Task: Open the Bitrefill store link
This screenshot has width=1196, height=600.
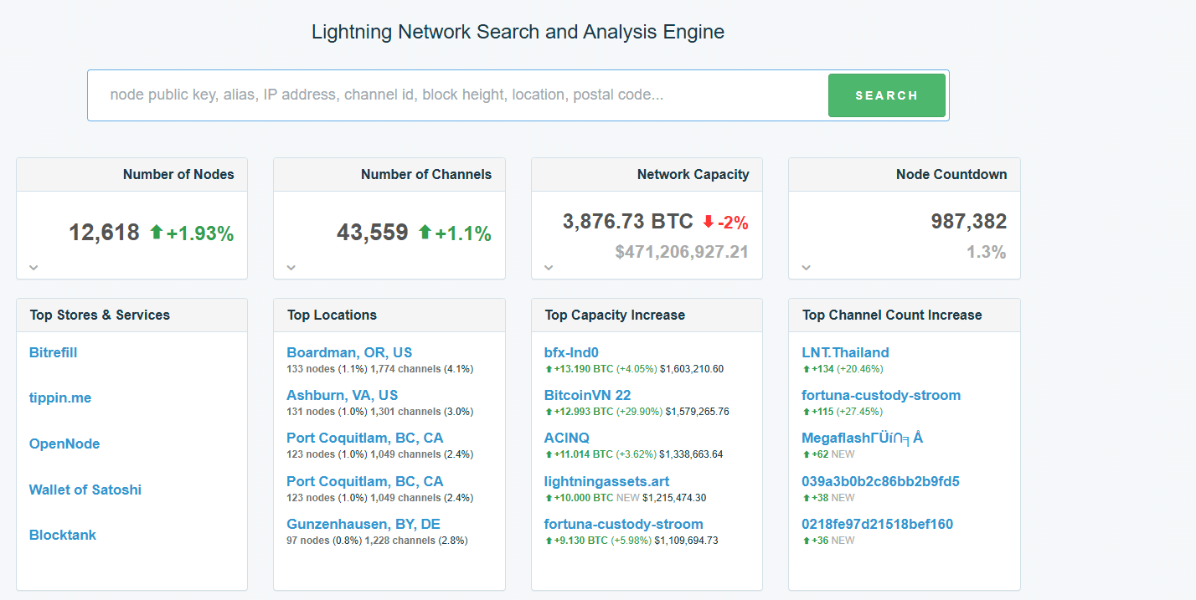Action: (53, 353)
